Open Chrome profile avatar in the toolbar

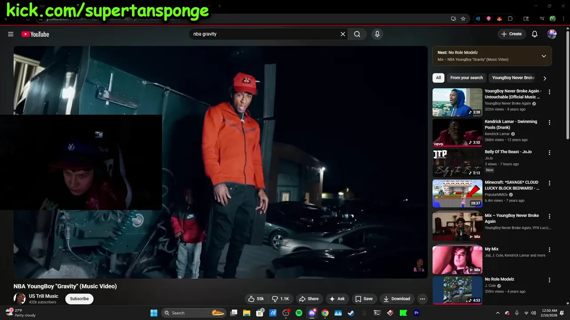pos(553,19)
